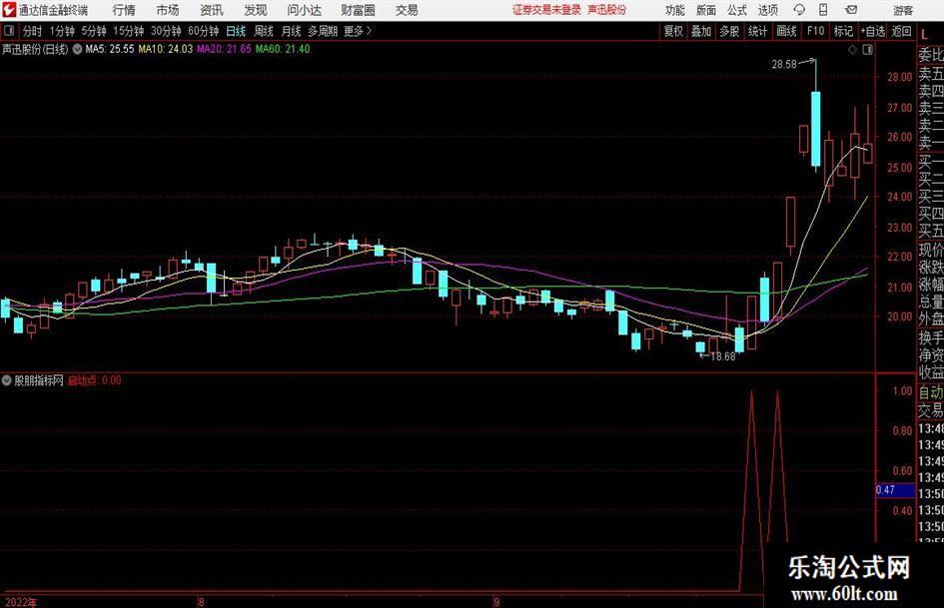The height and width of the screenshot is (608, 944).
Task: Click the MA20: 21.65 indicator label
Action: [x=224, y=49]
